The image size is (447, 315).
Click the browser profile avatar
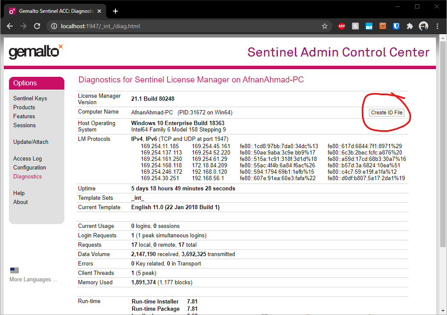(424, 26)
